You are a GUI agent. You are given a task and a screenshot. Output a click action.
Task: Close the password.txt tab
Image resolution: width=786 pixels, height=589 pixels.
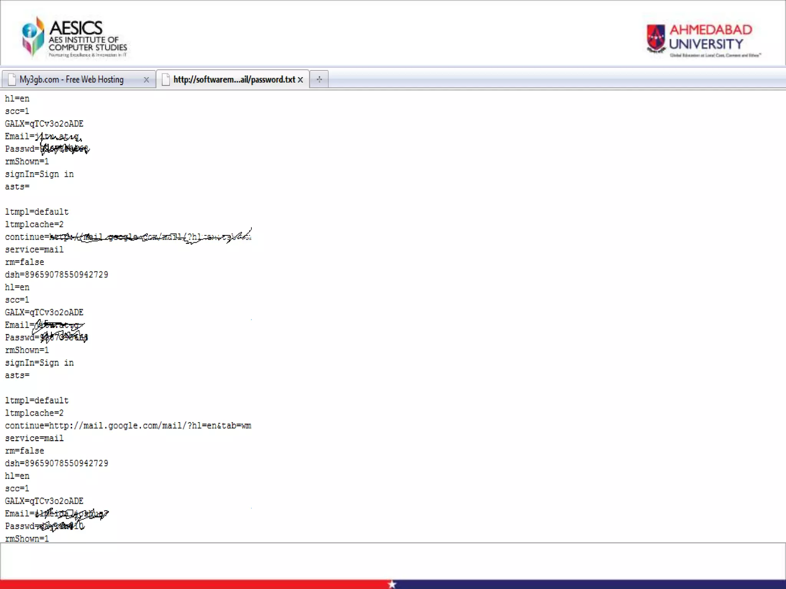(301, 80)
